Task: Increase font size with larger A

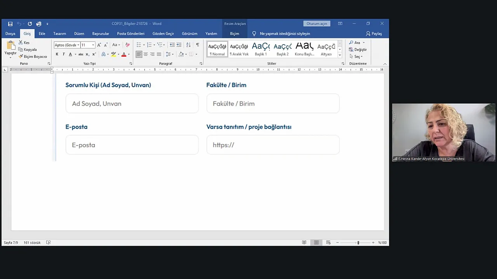Action: click(x=99, y=45)
